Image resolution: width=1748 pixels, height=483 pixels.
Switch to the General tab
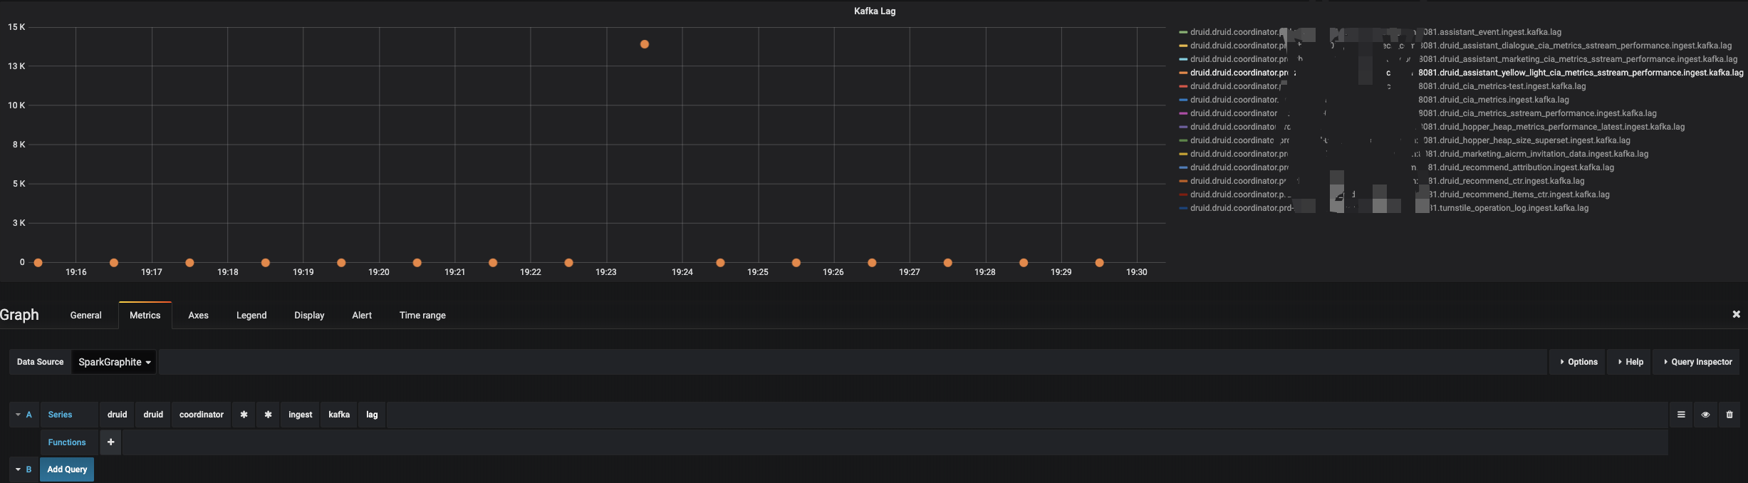point(85,315)
